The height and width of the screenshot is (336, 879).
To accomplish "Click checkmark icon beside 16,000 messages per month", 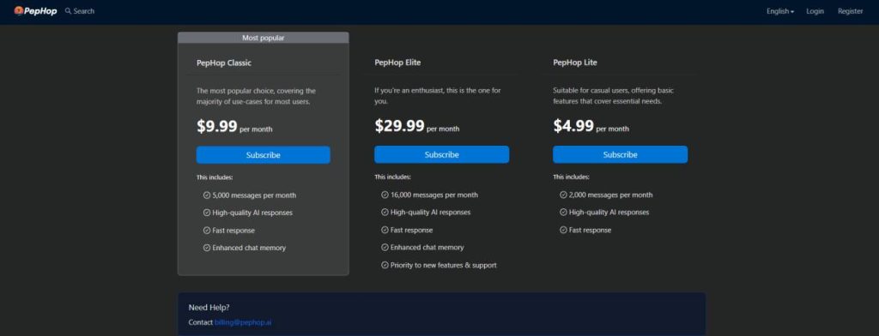I will click(x=385, y=195).
